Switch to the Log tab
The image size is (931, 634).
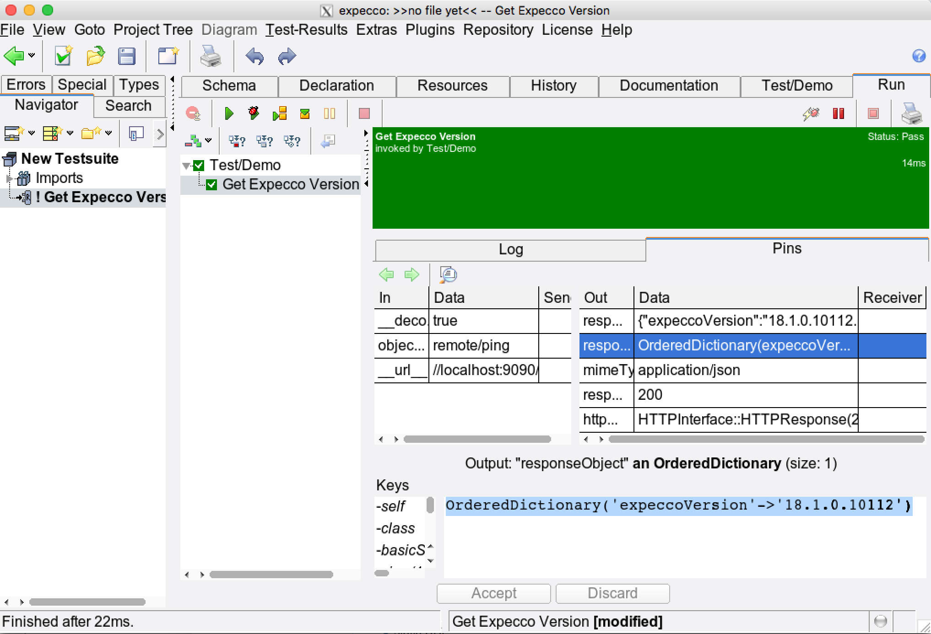[x=510, y=250]
